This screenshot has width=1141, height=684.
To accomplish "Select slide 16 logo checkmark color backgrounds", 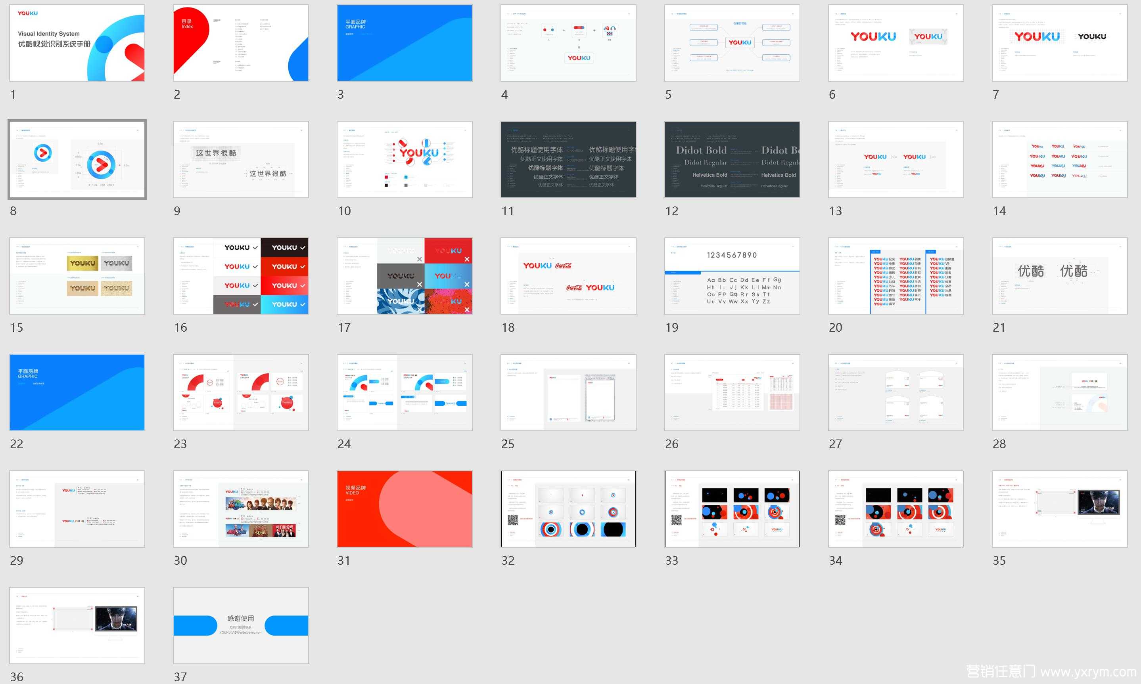I will [x=241, y=276].
